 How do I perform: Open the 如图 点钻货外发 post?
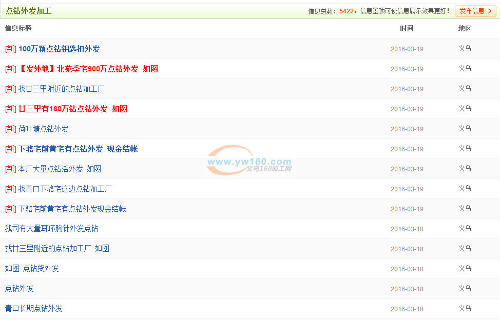[x=32, y=269]
